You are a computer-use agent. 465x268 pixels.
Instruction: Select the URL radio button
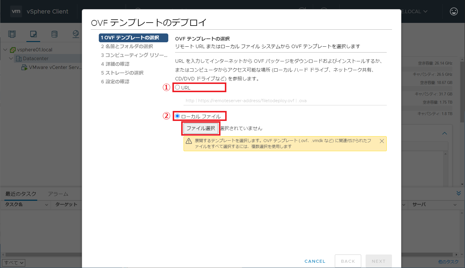pyautogui.click(x=177, y=87)
